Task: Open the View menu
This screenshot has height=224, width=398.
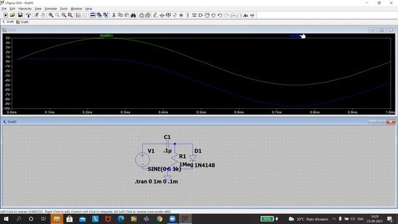Action: pyautogui.click(x=38, y=9)
